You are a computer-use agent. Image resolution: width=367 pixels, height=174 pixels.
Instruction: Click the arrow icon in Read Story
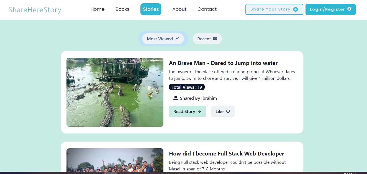tap(199, 111)
